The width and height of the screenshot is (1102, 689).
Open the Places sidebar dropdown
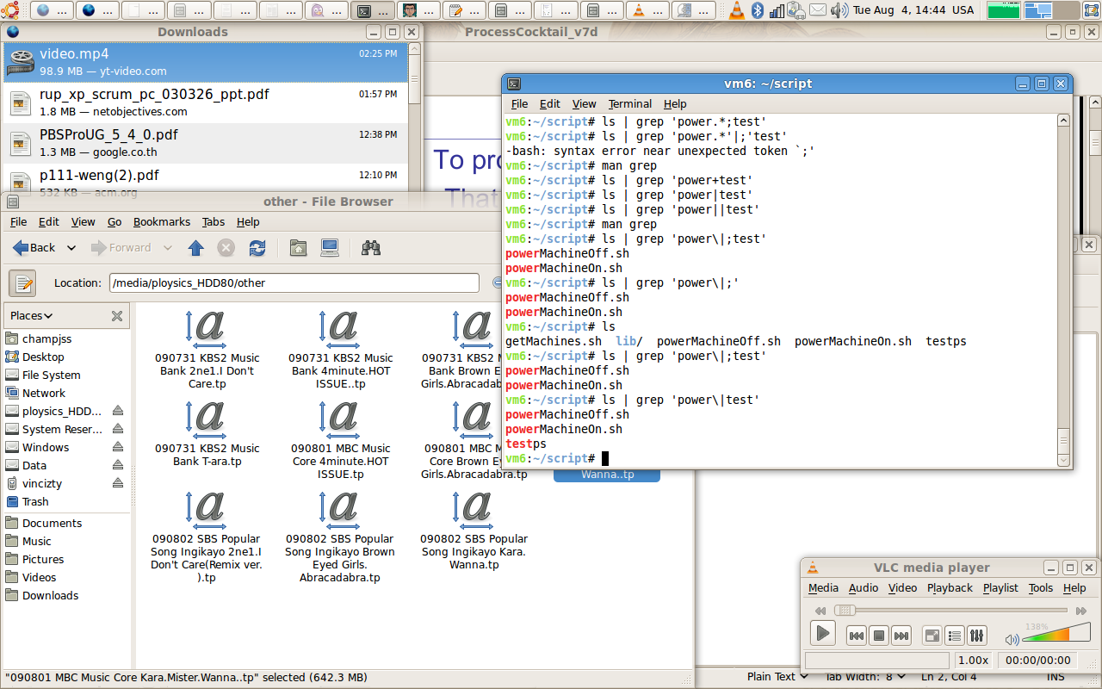tap(32, 316)
